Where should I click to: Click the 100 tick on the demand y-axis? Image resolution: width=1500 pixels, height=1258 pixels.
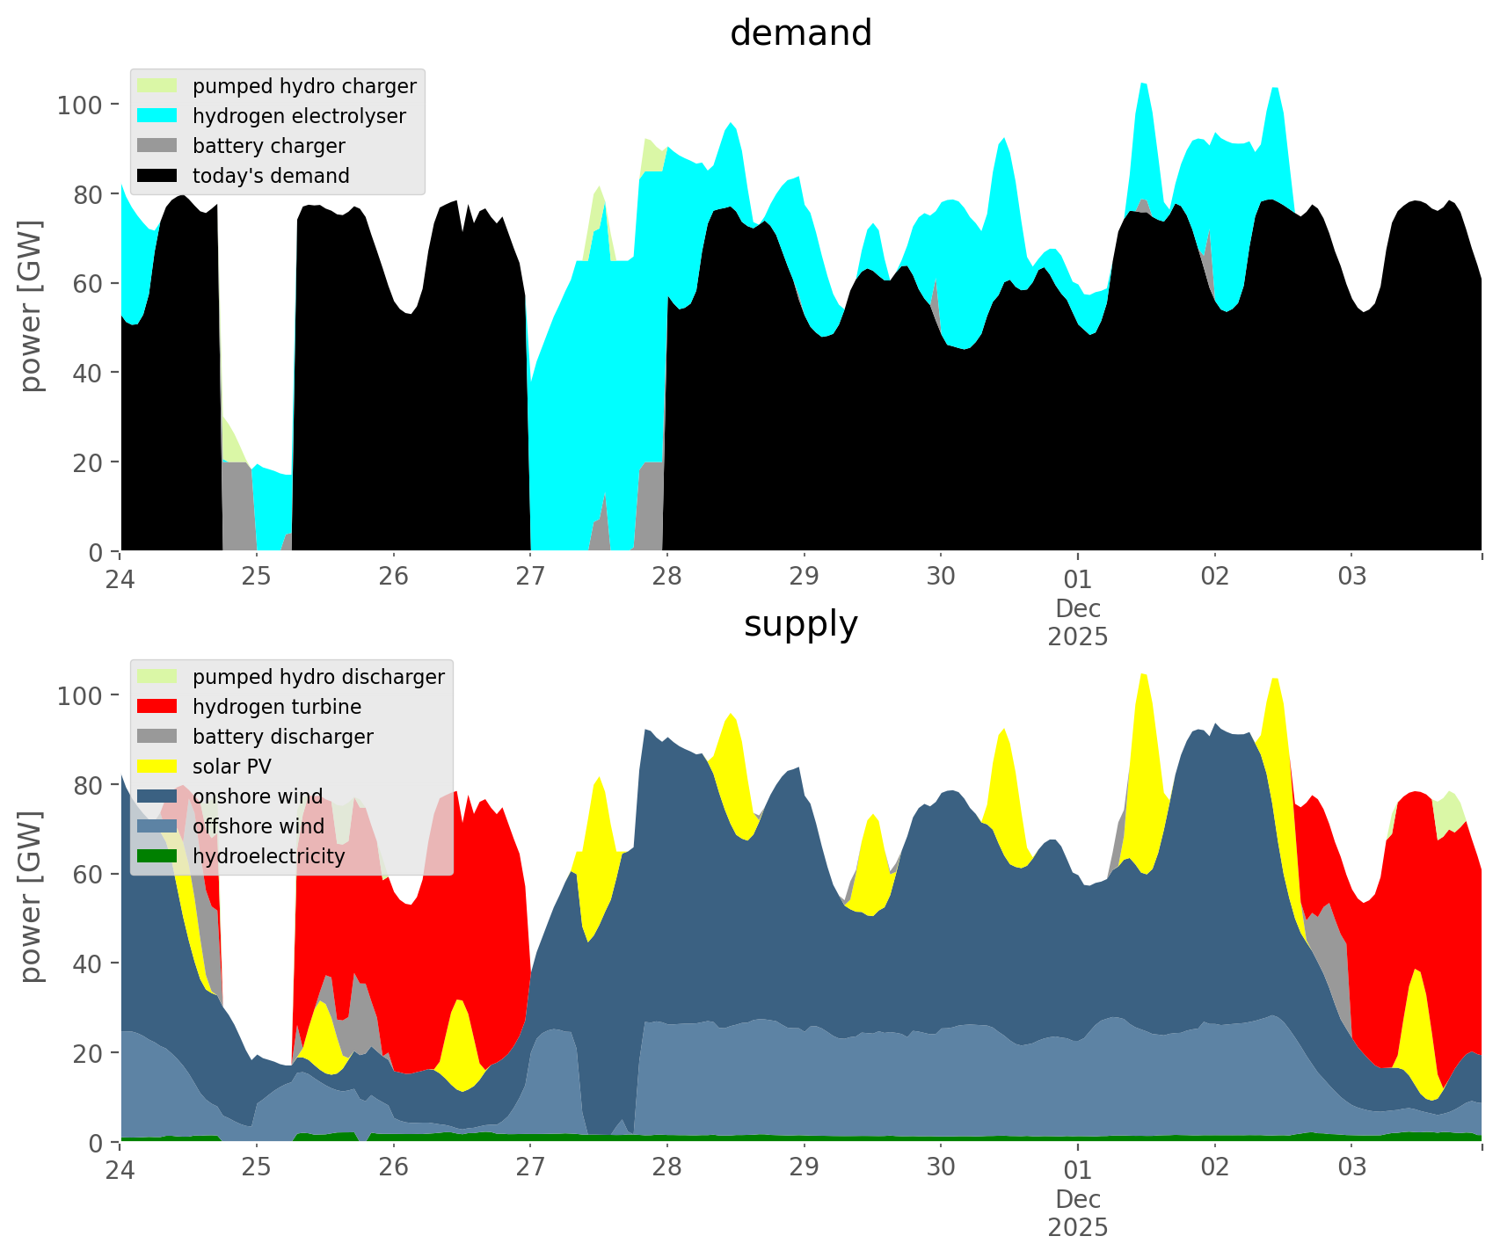click(x=79, y=105)
